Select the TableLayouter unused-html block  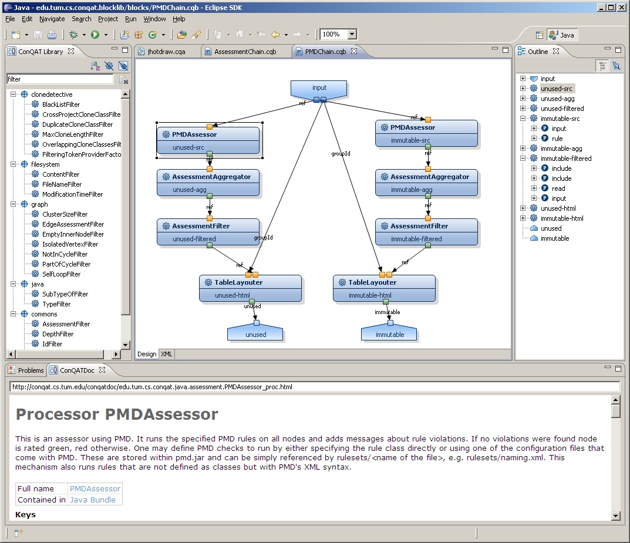tap(250, 288)
